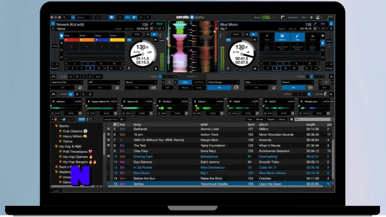The height and width of the screenshot is (217, 386).
Task: Open the History panel tab
Action: point(282,119)
